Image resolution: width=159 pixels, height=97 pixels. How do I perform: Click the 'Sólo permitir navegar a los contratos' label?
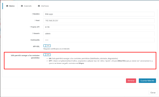(25, 56)
